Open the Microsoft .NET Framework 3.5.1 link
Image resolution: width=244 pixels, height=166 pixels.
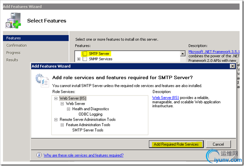point(213,52)
